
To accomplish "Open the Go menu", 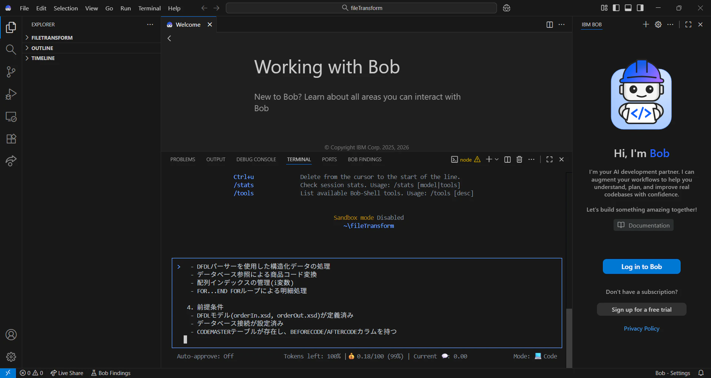I will pos(109,8).
